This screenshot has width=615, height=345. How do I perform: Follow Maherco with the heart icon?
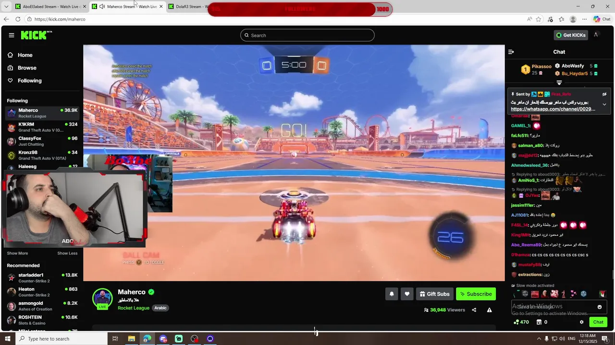(407, 294)
